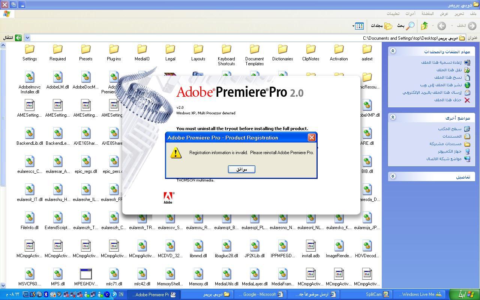
Task: Open the ClipNotes folder
Action: click(311, 52)
